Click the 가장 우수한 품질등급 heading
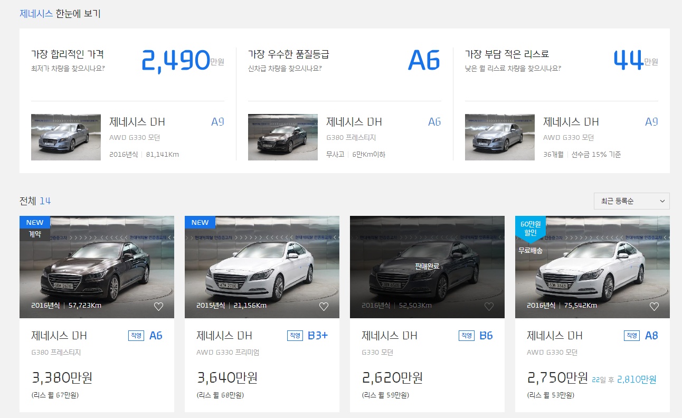 289,54
